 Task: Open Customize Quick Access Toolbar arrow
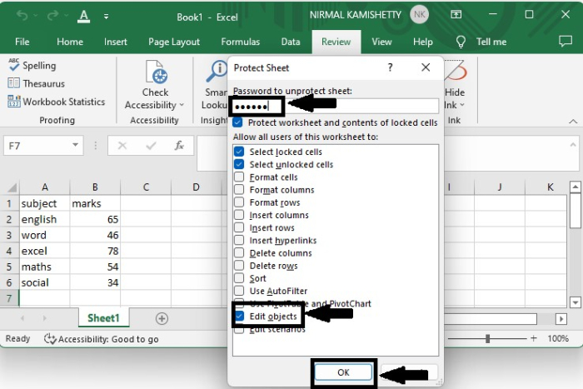106,17
